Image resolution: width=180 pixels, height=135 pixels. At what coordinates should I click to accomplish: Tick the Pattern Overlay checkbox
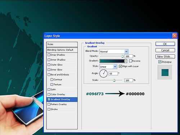[49, 104]
